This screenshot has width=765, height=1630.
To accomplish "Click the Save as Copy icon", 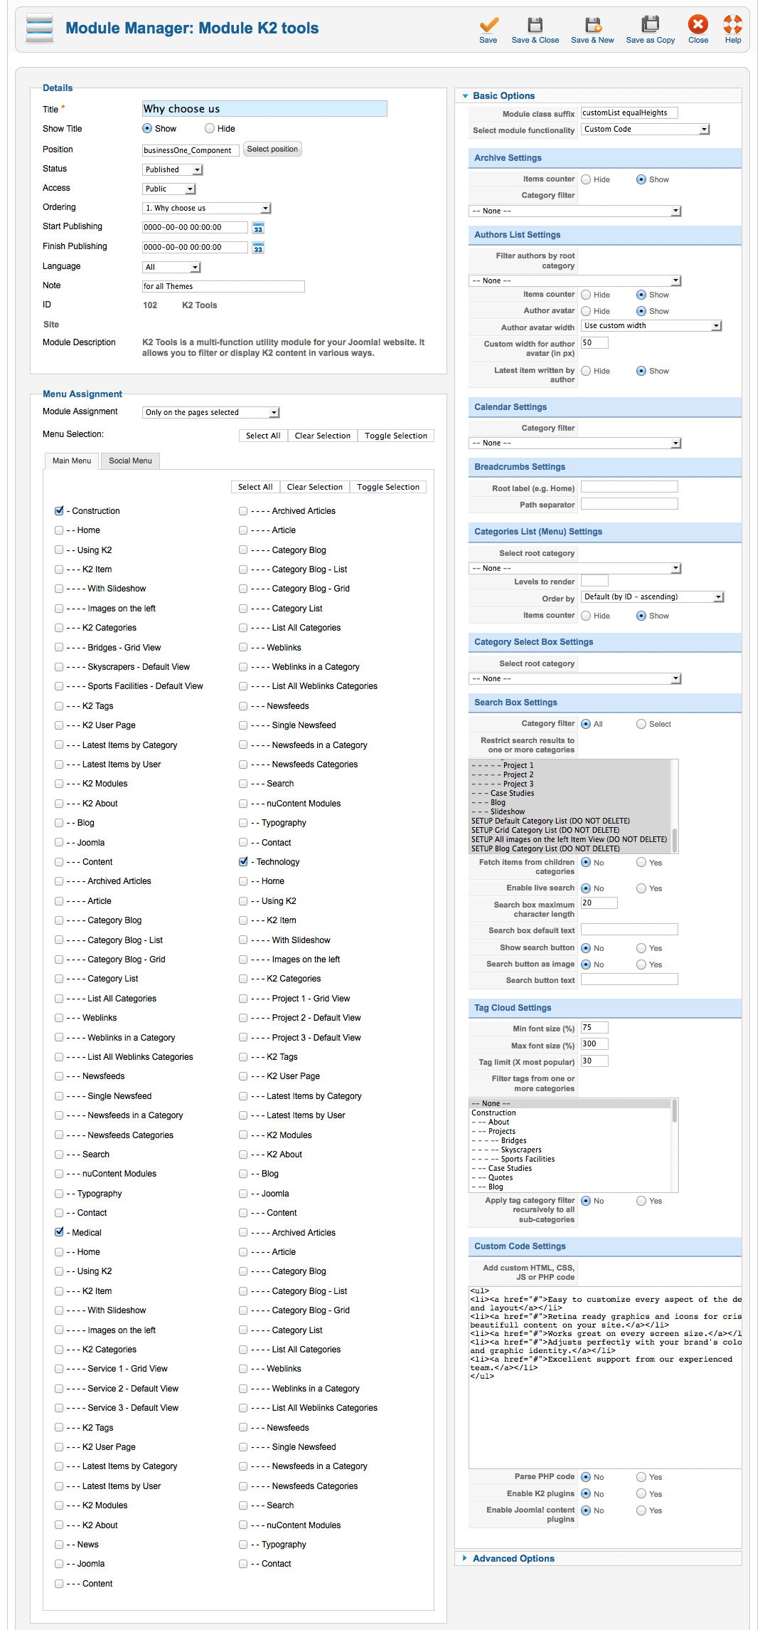I will tap(650, 25).
